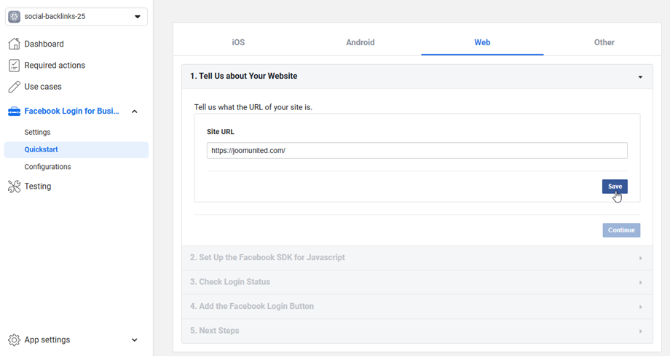The width and height of the screenshot is (670, 357).
Task: Click the social-backlinks-25 app icon
Action: (x=14, y=17)
